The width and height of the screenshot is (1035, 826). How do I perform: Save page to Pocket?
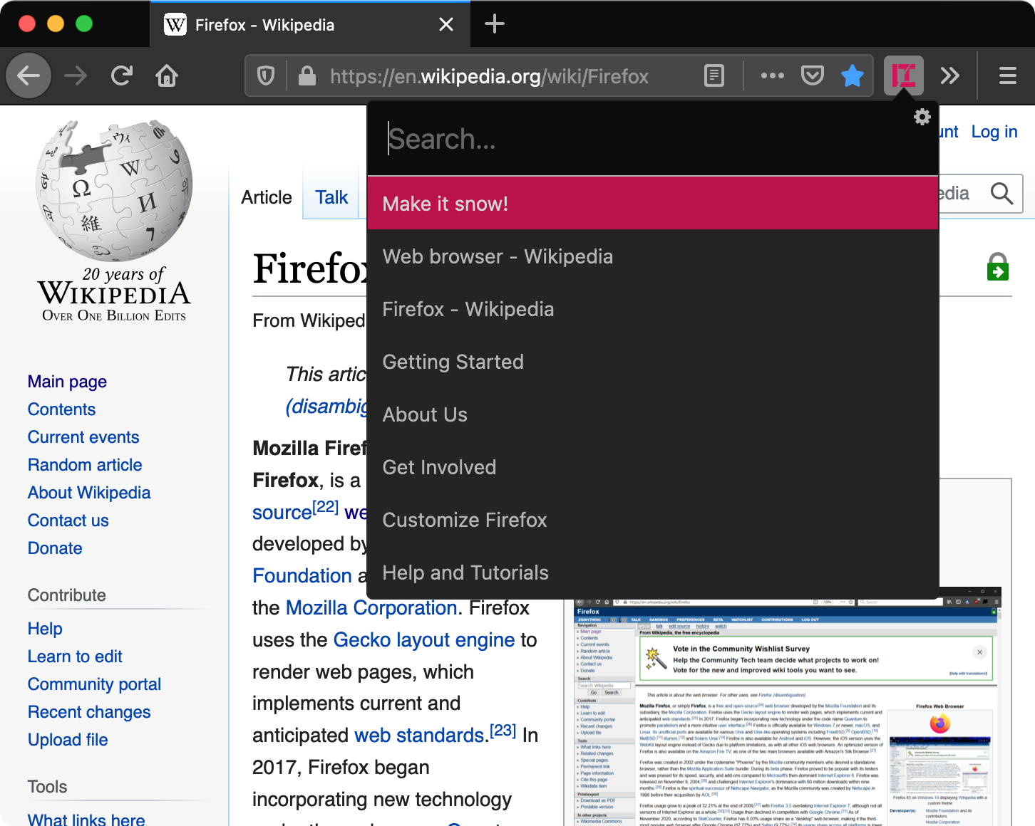(813, 75)
